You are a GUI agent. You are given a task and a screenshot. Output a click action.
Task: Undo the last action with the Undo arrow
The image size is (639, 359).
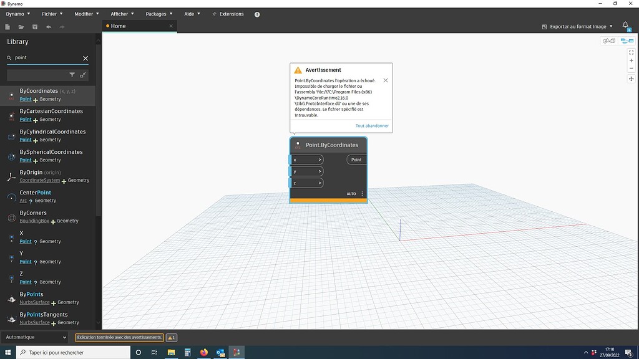49,27
